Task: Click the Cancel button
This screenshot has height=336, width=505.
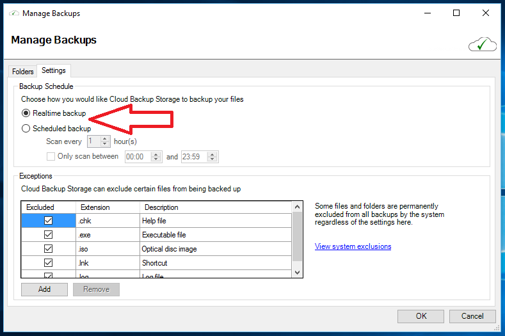Action: point(472,316)
